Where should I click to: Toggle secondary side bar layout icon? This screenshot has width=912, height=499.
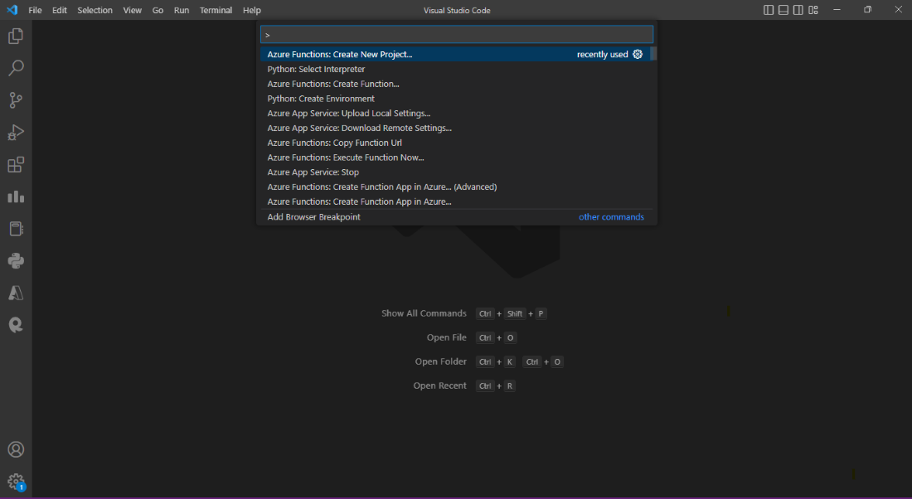(798, 10)
